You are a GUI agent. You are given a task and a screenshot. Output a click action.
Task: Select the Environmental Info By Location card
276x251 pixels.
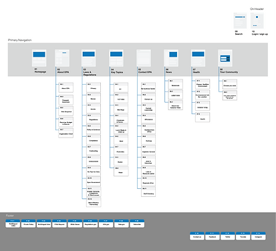202,95
